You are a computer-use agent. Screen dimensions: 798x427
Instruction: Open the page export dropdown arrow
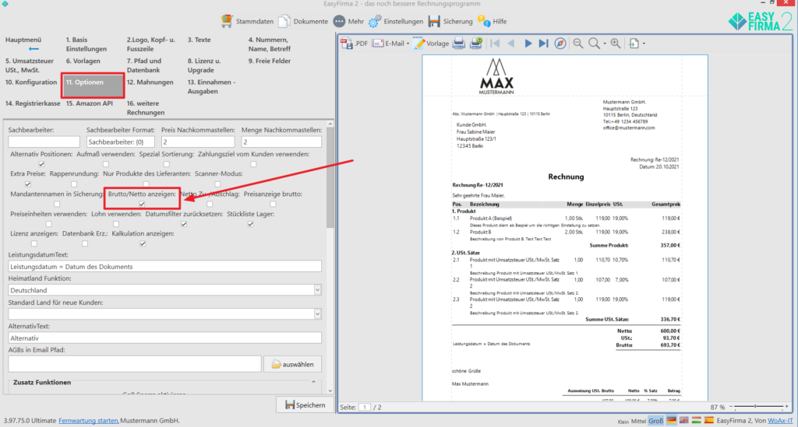pos(644,44)
